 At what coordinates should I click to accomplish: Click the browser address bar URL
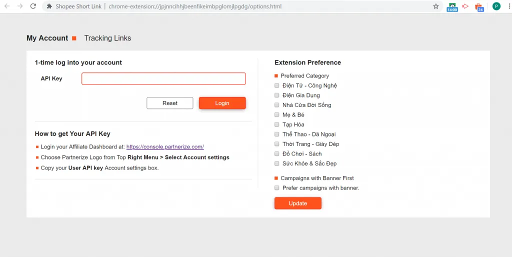coord(195,6)
